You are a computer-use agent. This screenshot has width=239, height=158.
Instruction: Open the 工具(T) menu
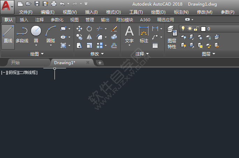point(136,12)
